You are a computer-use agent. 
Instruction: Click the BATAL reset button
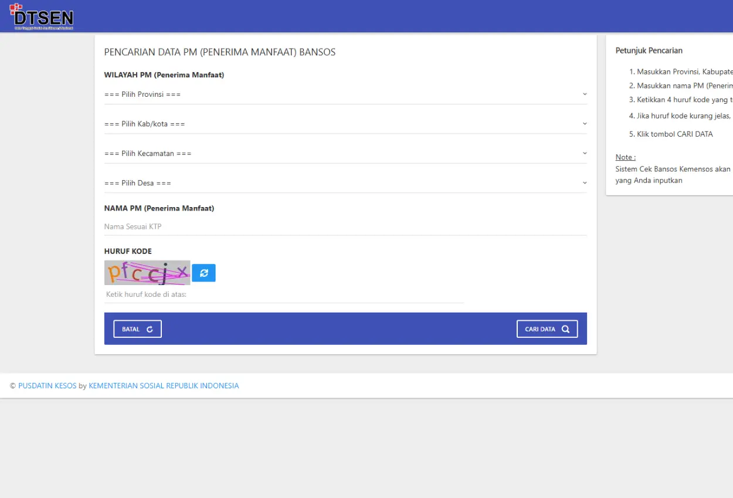[x=137, y=329]
